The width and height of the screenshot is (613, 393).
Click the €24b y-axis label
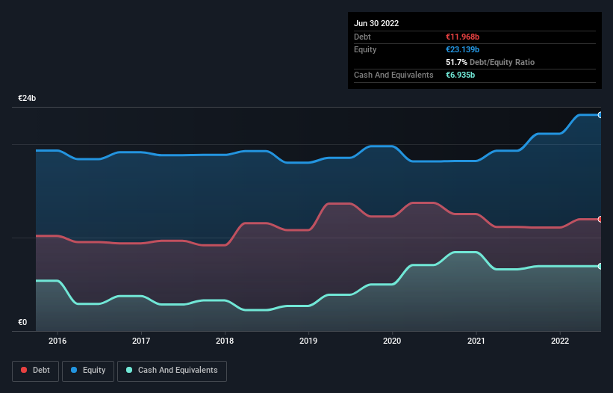[27, 98]
